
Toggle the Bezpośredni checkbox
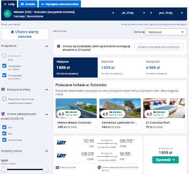(4, 56)
